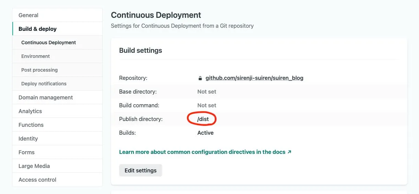Select Functions in the sidebar
This screenshot has height=194, width=419.
click(31, 125)
